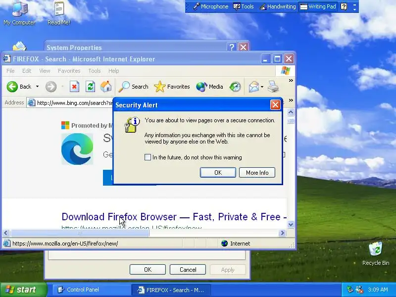The height and width of the screenshot is (297, 396).
Task: Open the Help menu
Action: [113, 71]
